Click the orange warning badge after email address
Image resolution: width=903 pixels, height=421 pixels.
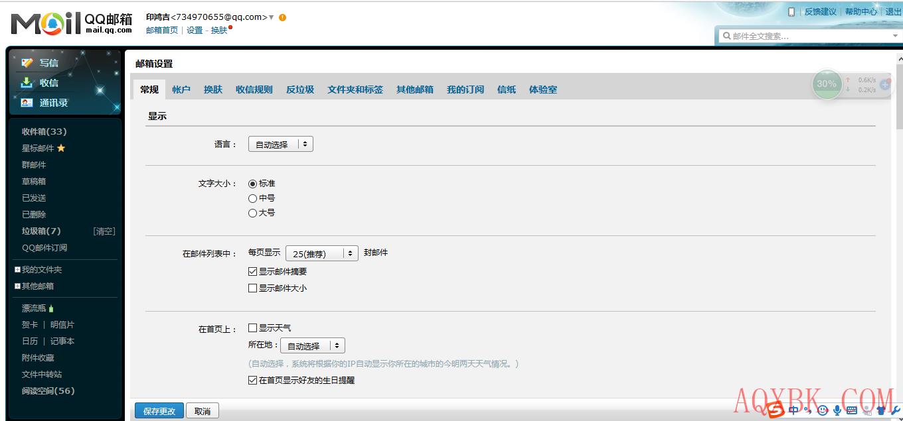(x=283, y=17)
